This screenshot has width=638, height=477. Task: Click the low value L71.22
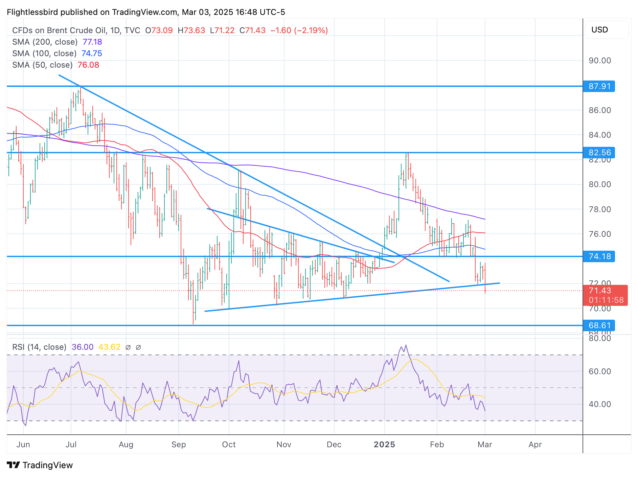coord(222,30)
